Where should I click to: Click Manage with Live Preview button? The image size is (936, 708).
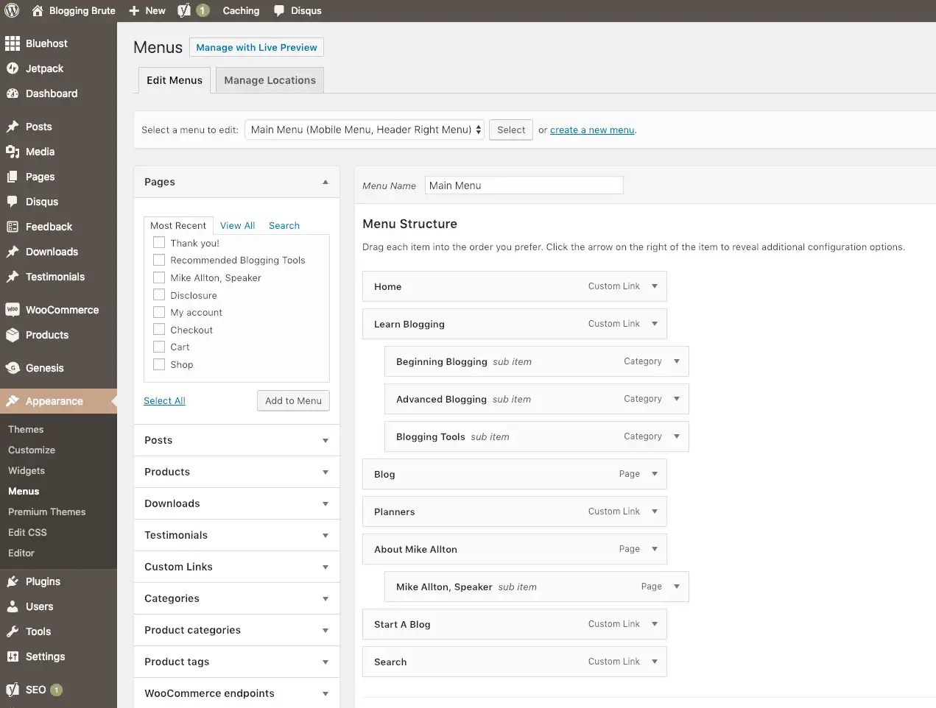point(256,47)
